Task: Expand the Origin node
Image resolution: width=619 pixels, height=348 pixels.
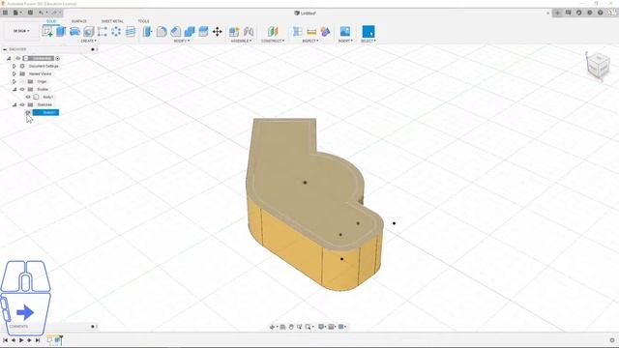Action: (15, 81)
